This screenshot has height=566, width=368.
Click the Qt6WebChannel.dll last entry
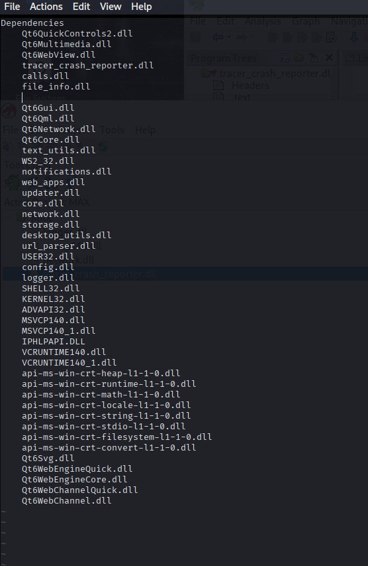click(66, 501)
